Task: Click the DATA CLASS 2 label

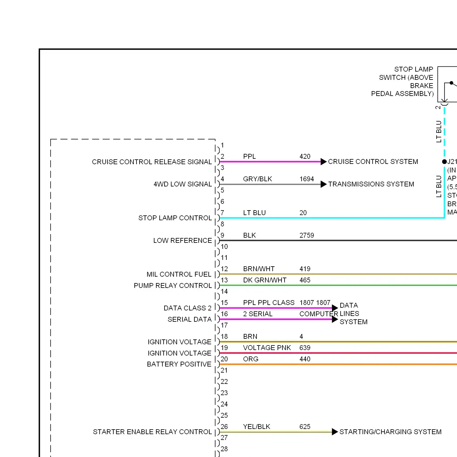Action: tap(187, 308)
